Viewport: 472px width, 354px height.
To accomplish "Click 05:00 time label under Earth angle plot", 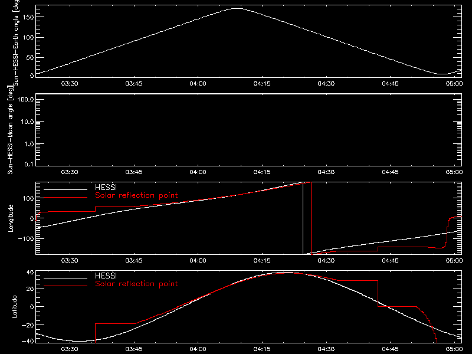I will click(454, 84).
